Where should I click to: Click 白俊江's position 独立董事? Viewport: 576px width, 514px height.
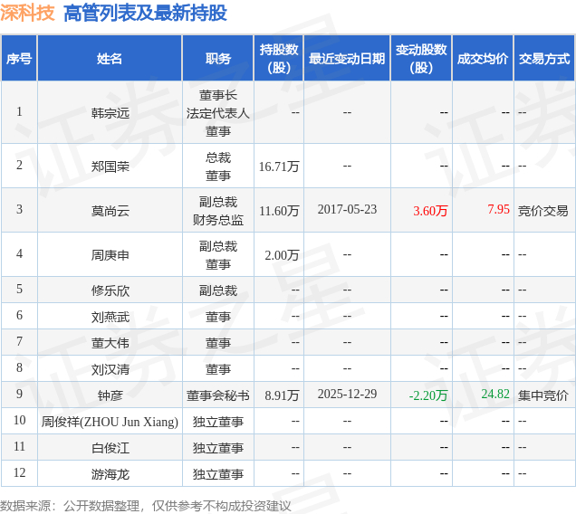[218, 448]
